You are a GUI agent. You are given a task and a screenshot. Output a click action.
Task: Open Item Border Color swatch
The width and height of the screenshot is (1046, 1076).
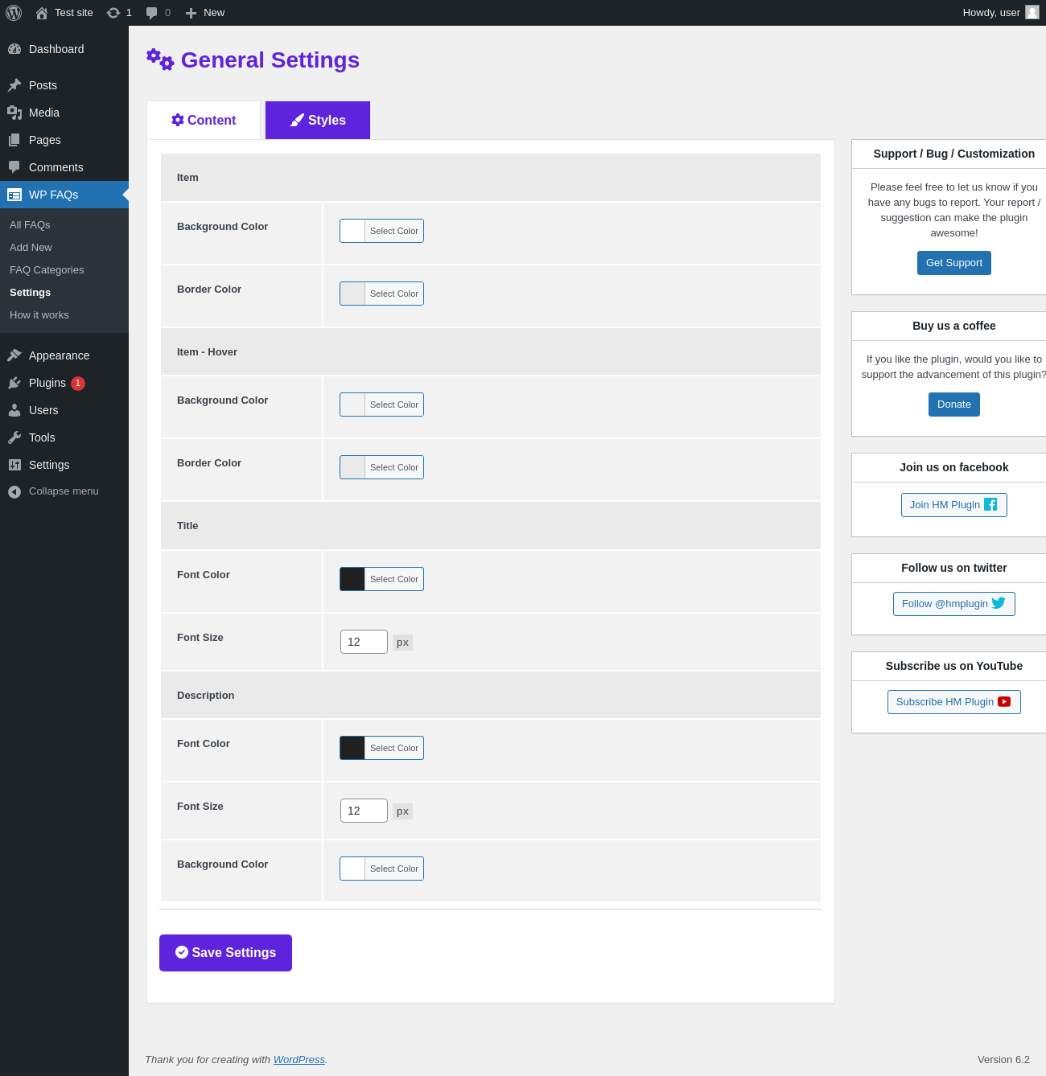352,294
